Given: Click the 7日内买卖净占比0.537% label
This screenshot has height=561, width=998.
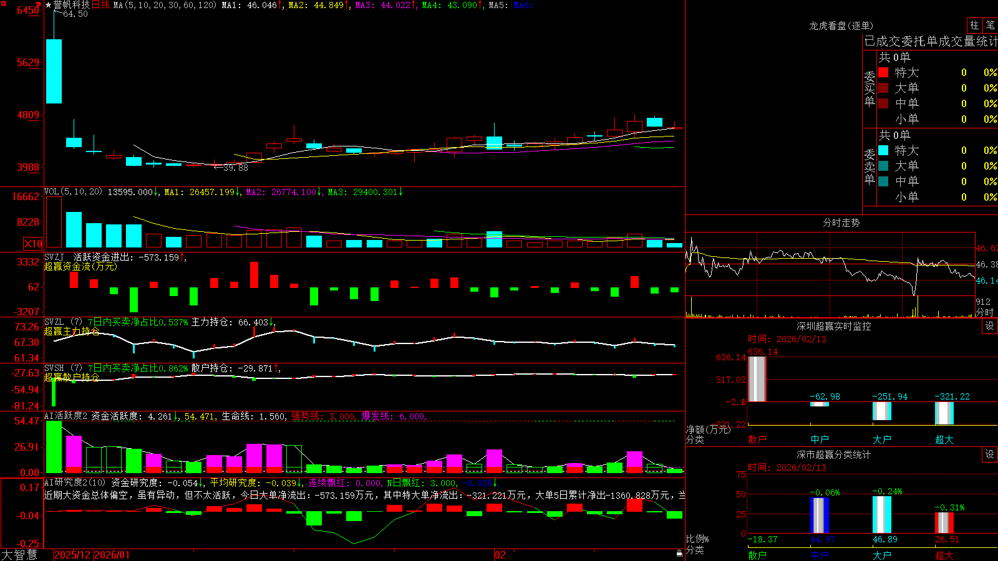Looking at the screenshot, I should (x=138, y=322).
